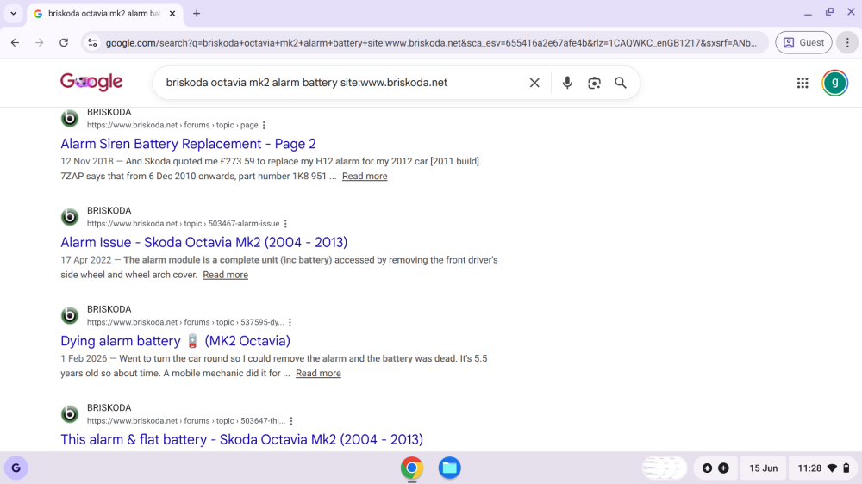Clear the search query with X
This screenshot has width=862, height=484.
pos(534,83)
